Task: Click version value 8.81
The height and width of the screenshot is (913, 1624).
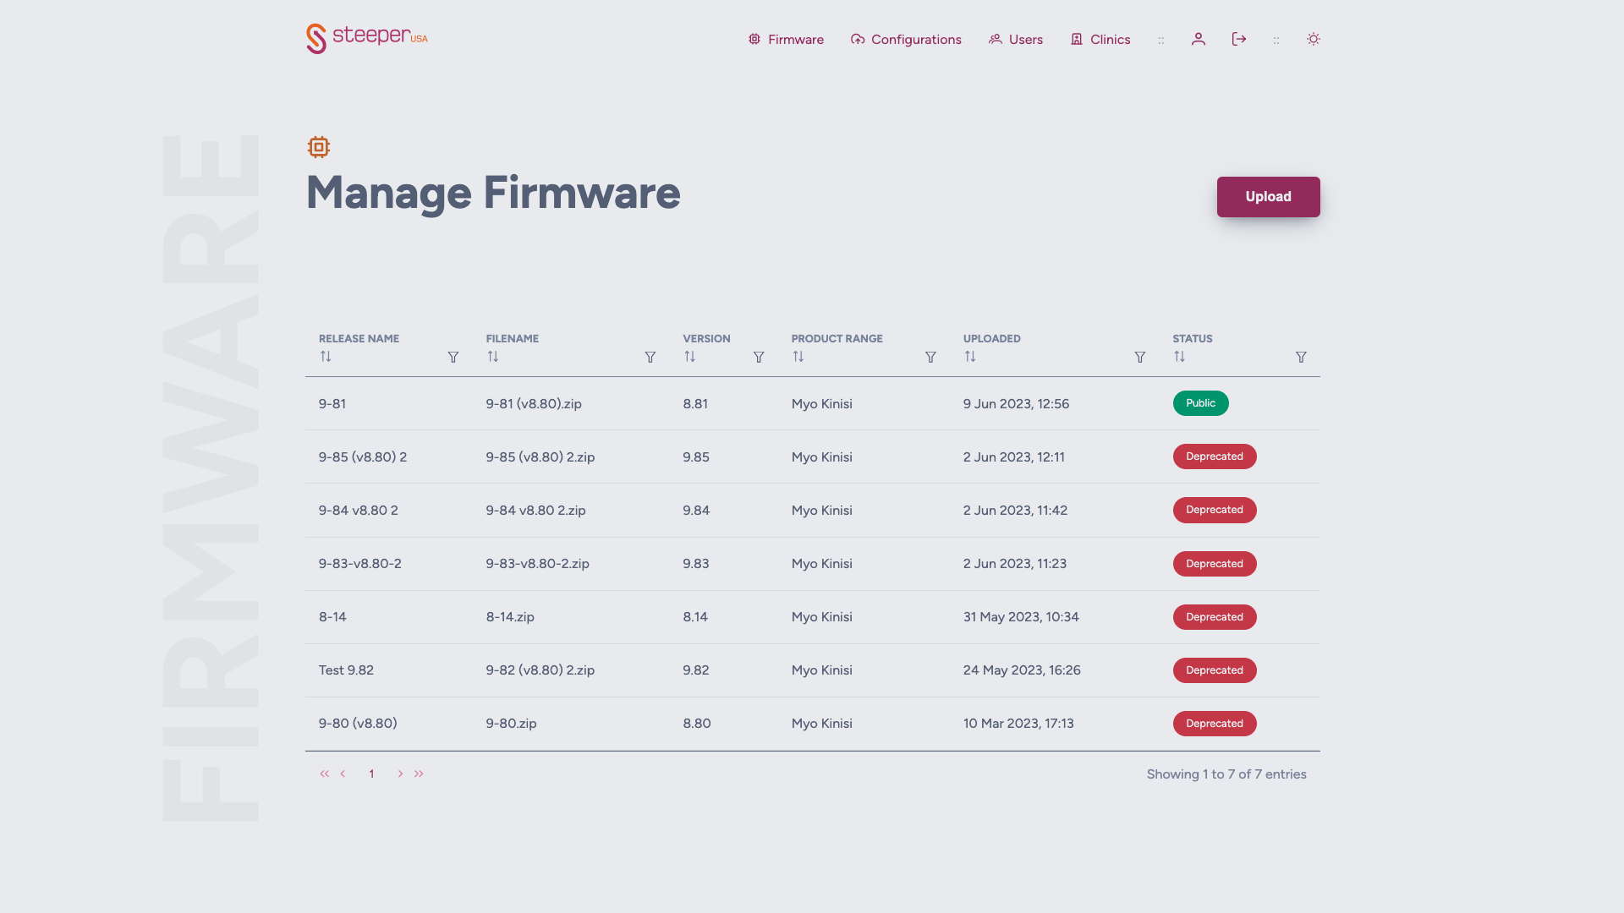Action: pos(695,404)
